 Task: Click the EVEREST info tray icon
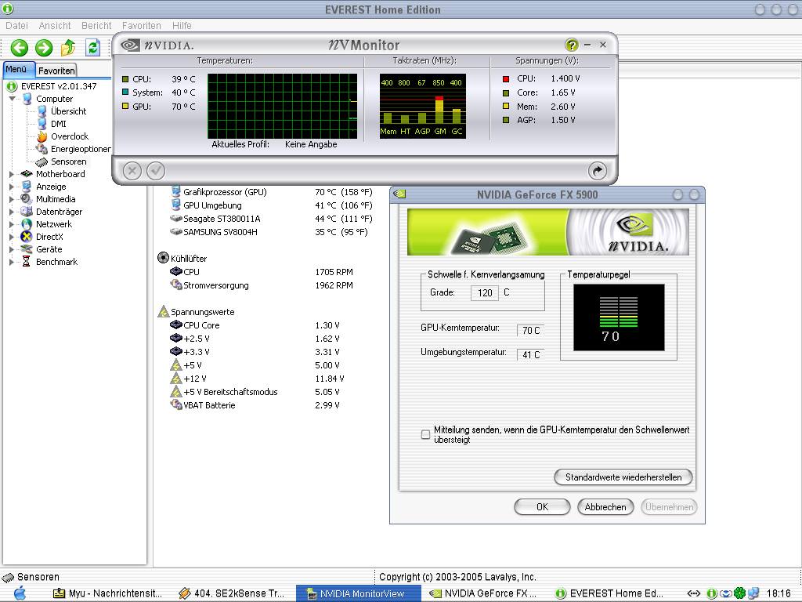tap(711, 593)
